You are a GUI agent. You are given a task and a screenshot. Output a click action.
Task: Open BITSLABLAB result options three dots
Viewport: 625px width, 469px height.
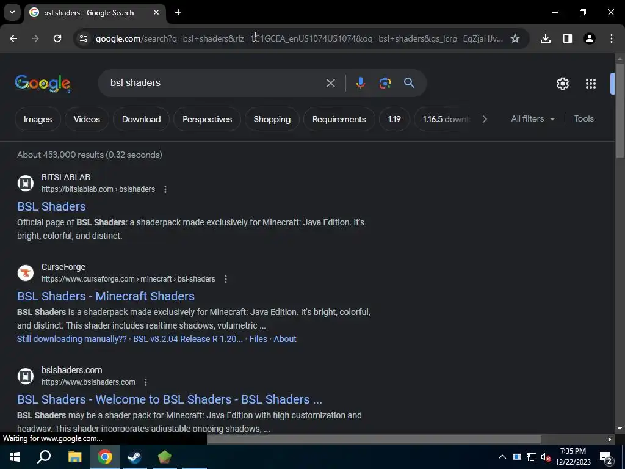[165, 189]
